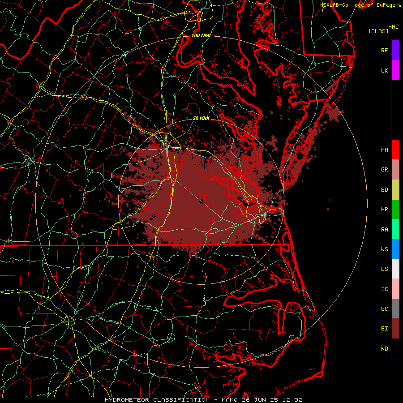The height and width of the screenshot is (403, 403).
Task: Click the ND black legend swatch
Action: click(x=395, y=348)
